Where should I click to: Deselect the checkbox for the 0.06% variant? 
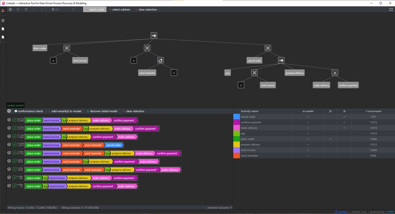point(14,186)
